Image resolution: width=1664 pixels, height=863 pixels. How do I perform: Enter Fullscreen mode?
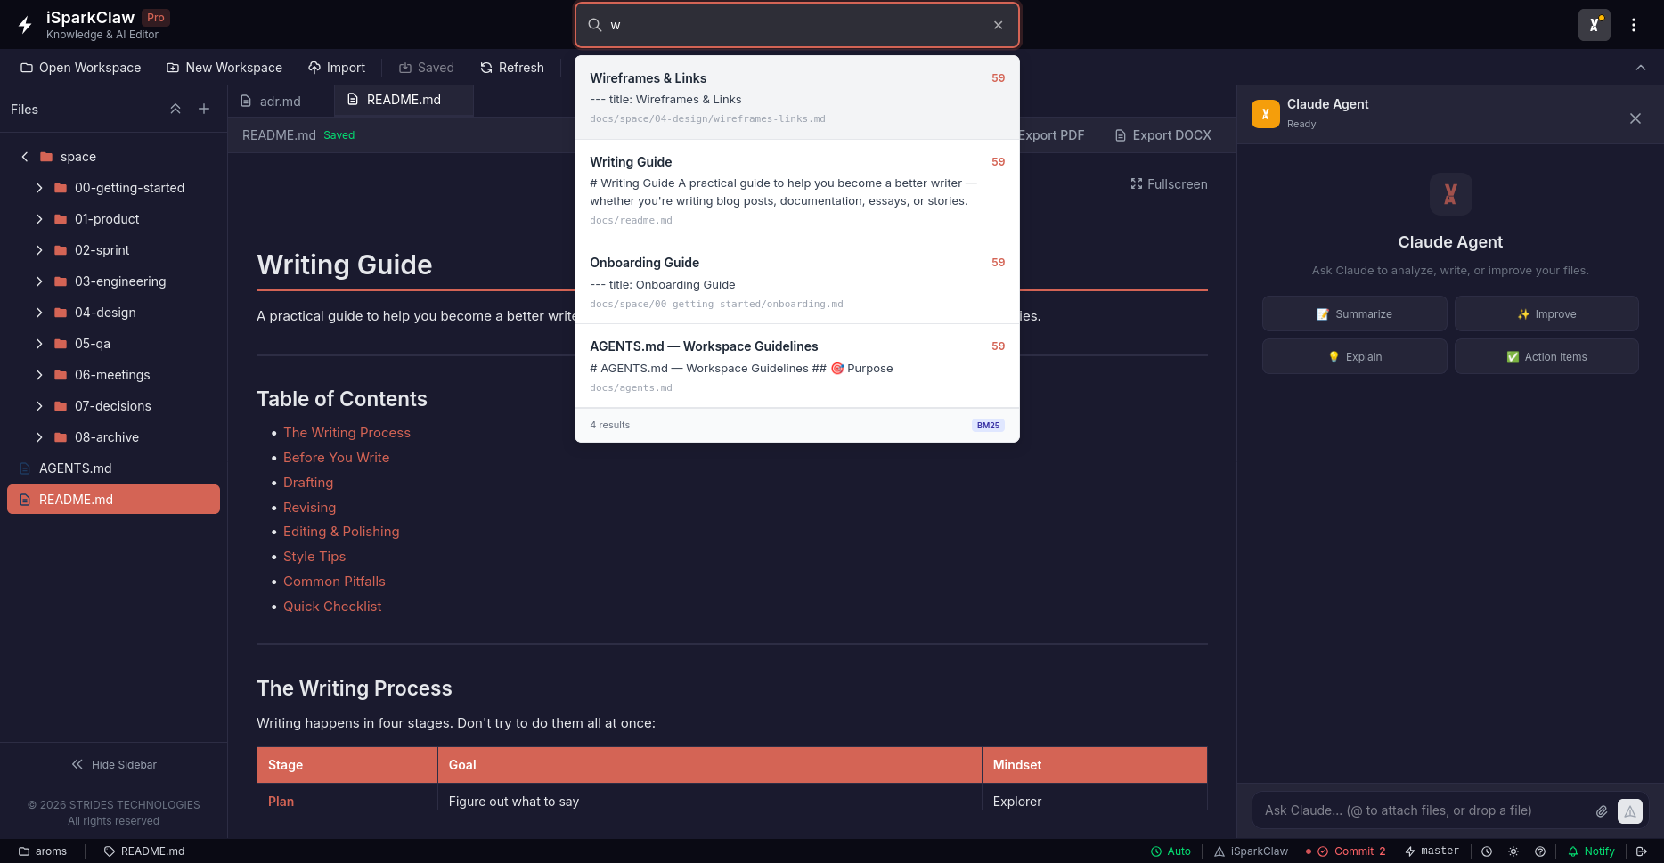pyautogui.click(x=1169, y=184)
